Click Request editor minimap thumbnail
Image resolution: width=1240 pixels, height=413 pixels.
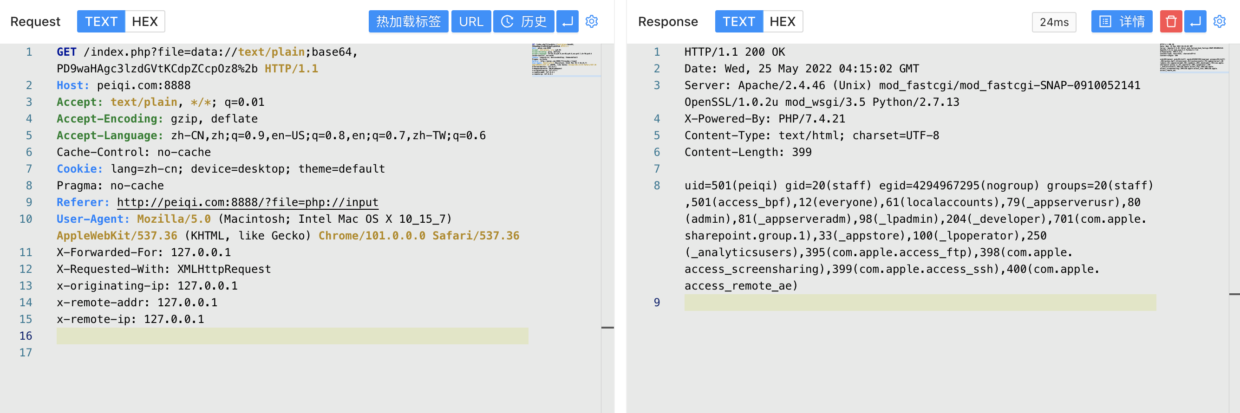tap(565, 60)
